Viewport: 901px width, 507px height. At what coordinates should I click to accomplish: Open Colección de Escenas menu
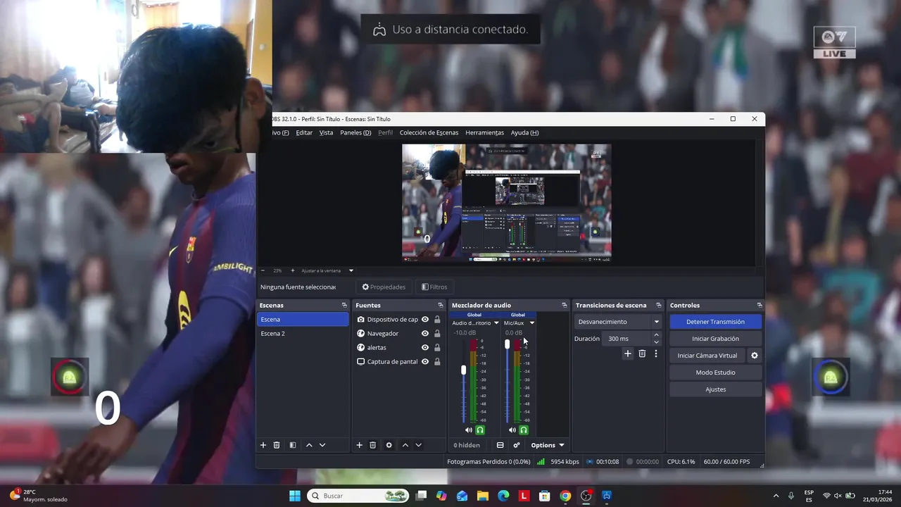429,132
